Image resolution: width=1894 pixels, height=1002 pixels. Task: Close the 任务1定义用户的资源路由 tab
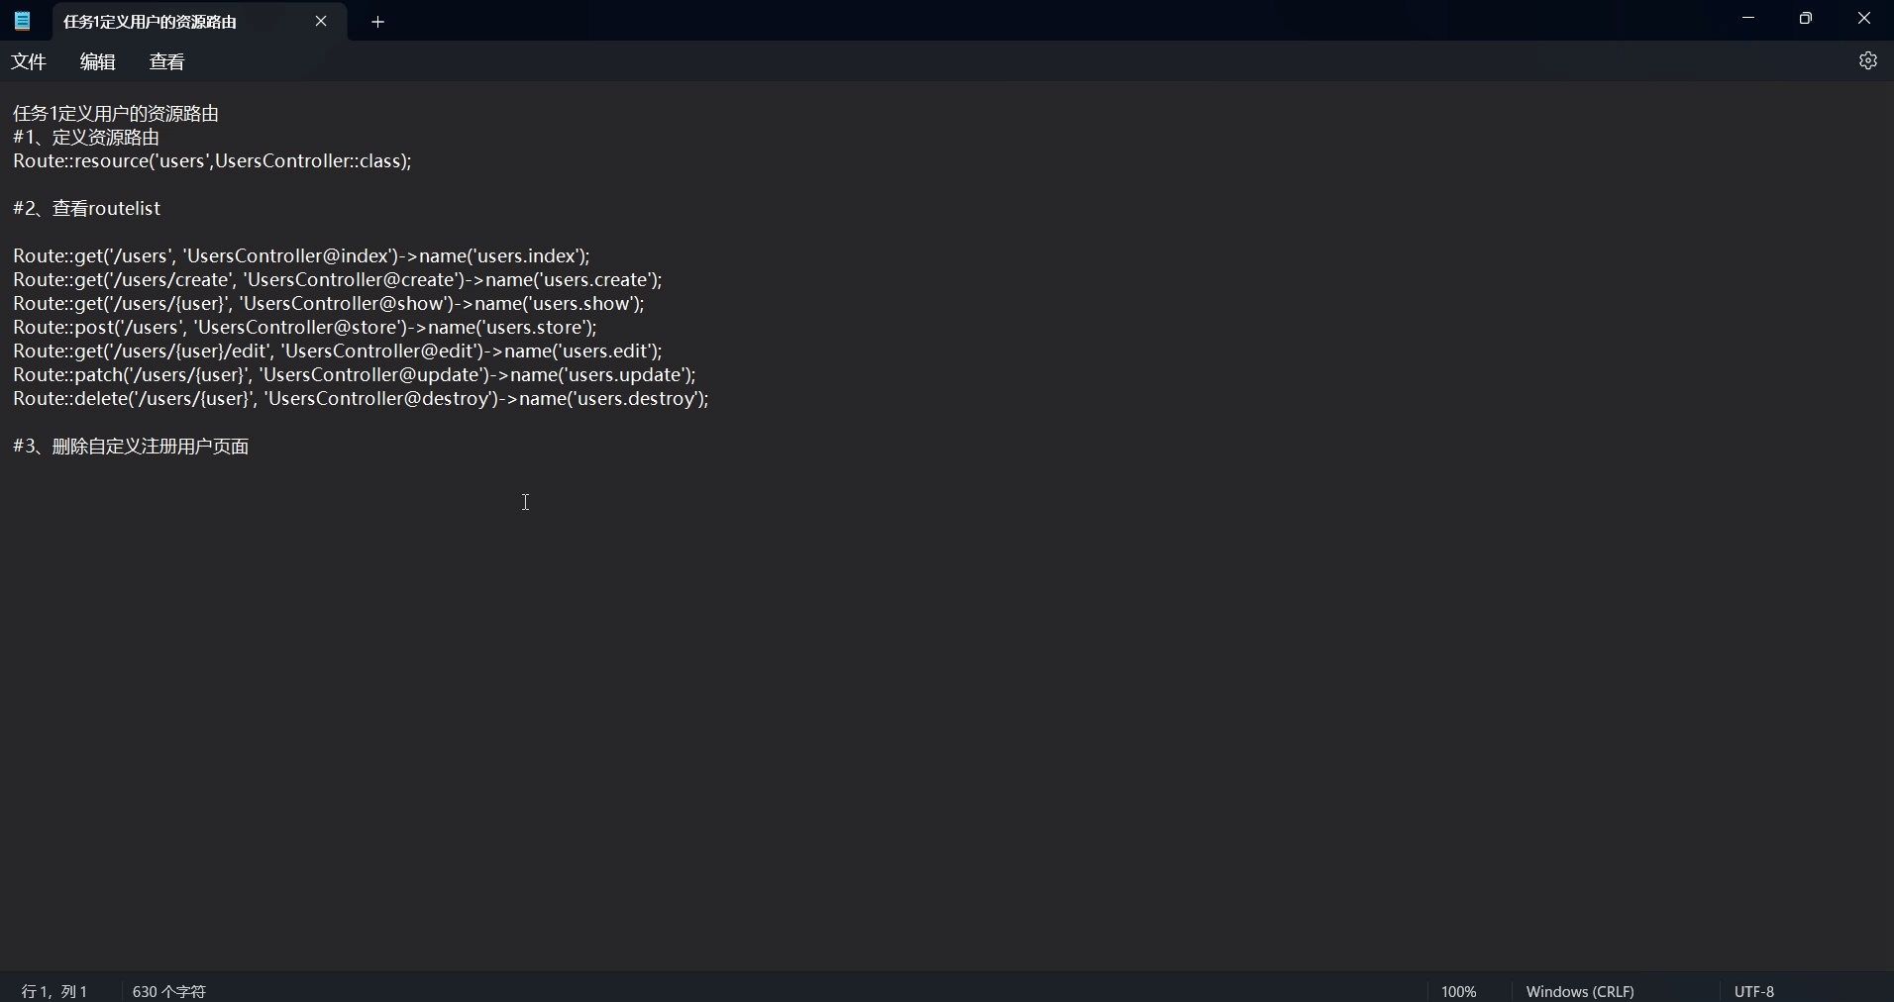(322, 22)
